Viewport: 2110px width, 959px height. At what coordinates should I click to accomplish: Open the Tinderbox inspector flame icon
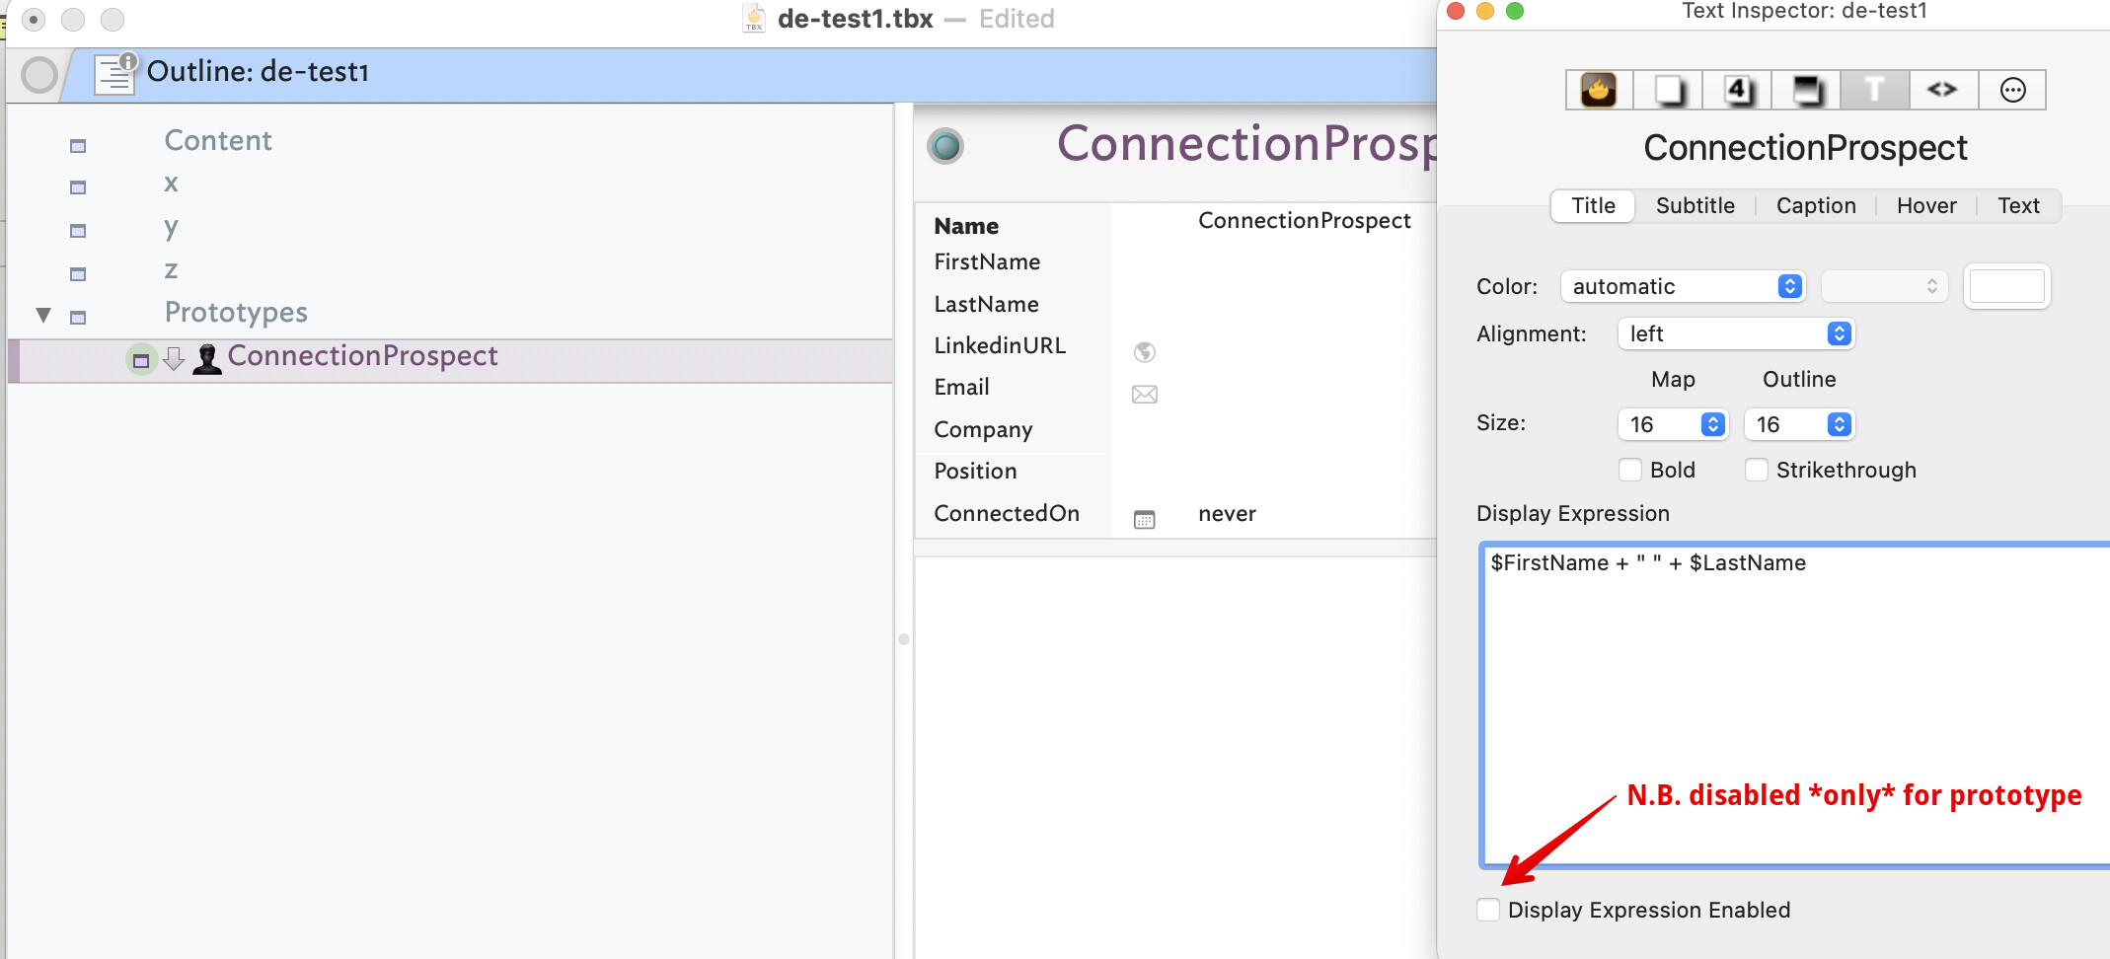pyautogui.click(x=1599, y=90)
